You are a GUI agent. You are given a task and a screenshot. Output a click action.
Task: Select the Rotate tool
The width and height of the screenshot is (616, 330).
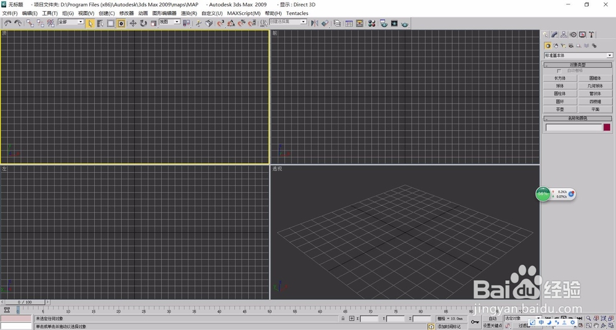pyautogui.click(x=143, y=23)
